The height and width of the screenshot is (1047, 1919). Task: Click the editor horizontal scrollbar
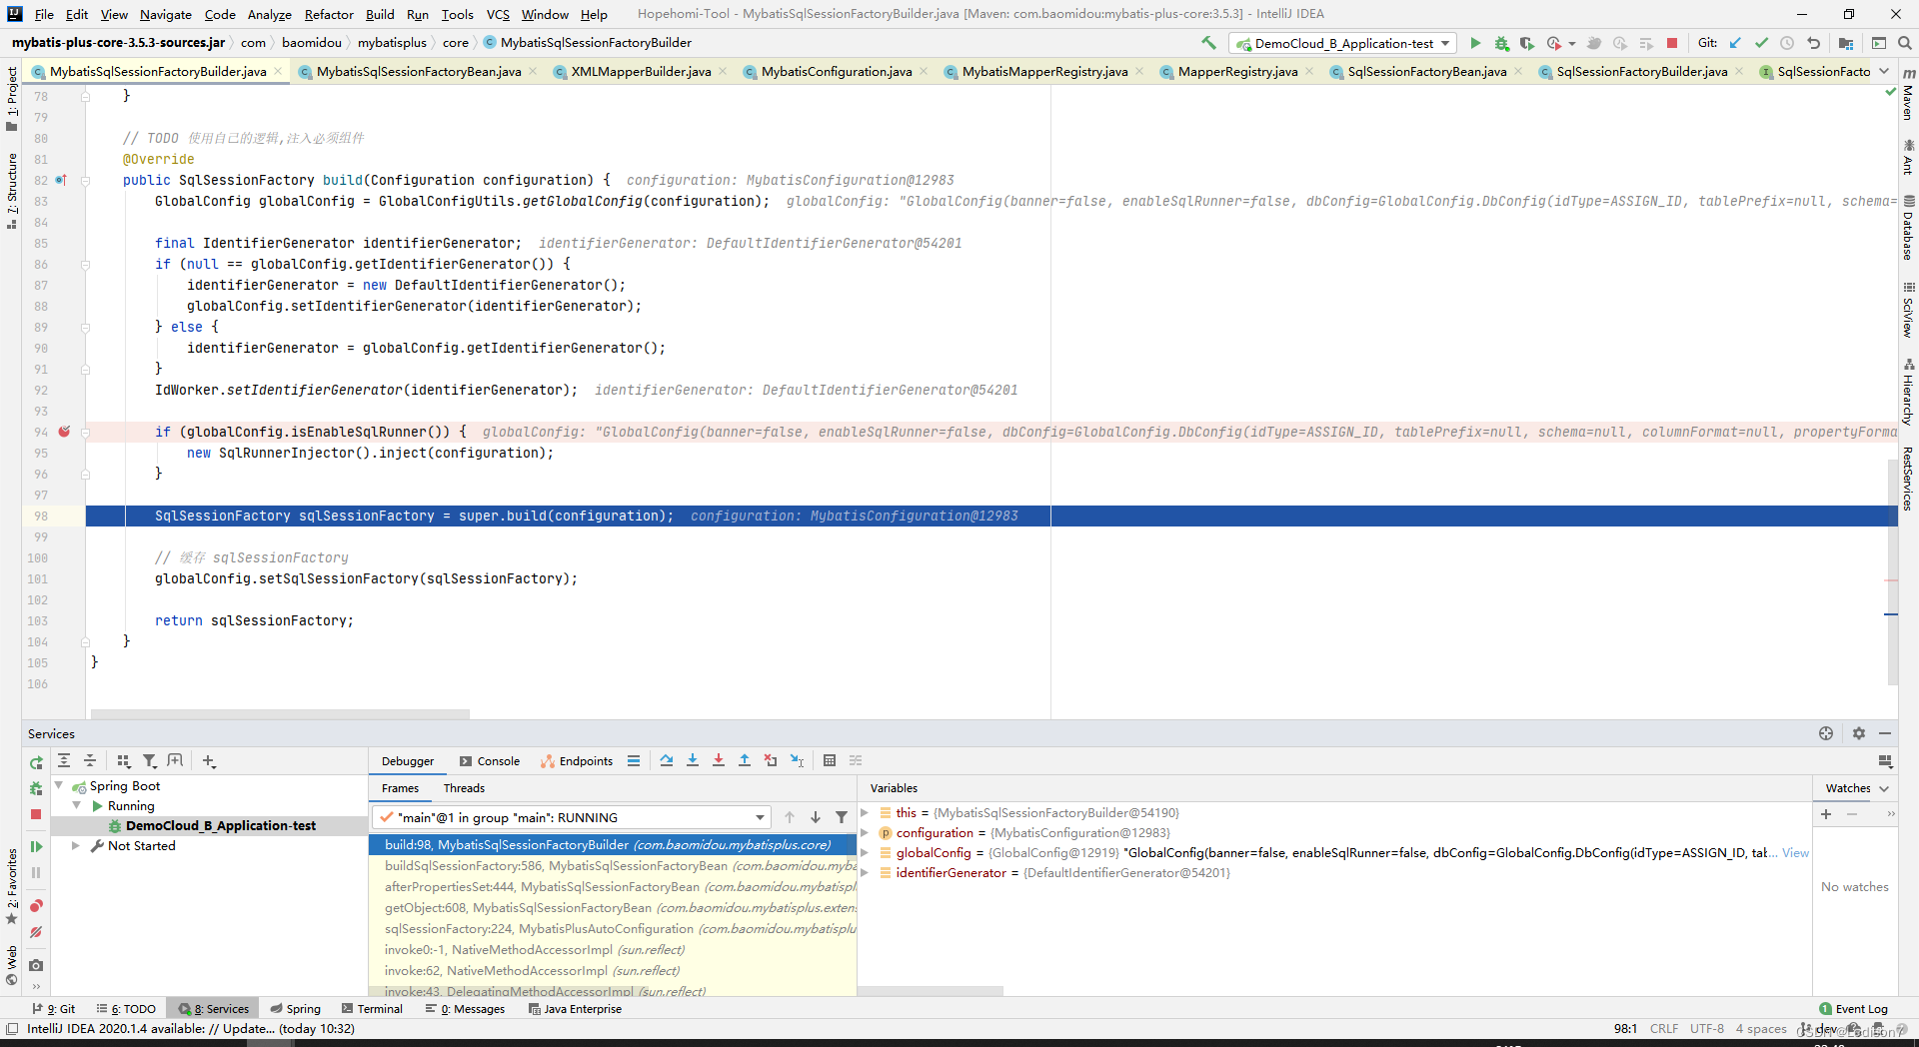coord(280,714)
